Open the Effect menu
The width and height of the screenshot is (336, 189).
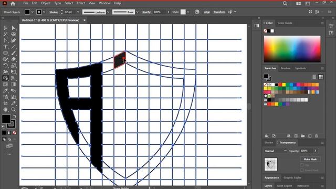(x=80, y=3)
